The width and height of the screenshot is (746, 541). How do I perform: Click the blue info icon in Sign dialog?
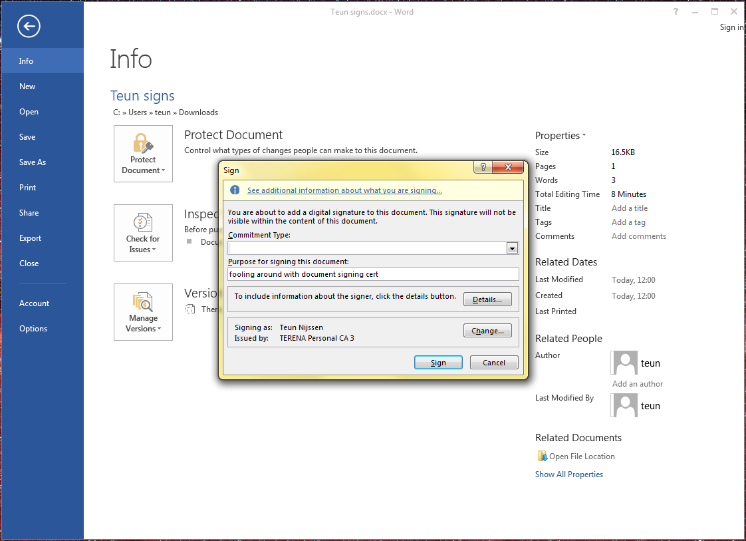235,190
